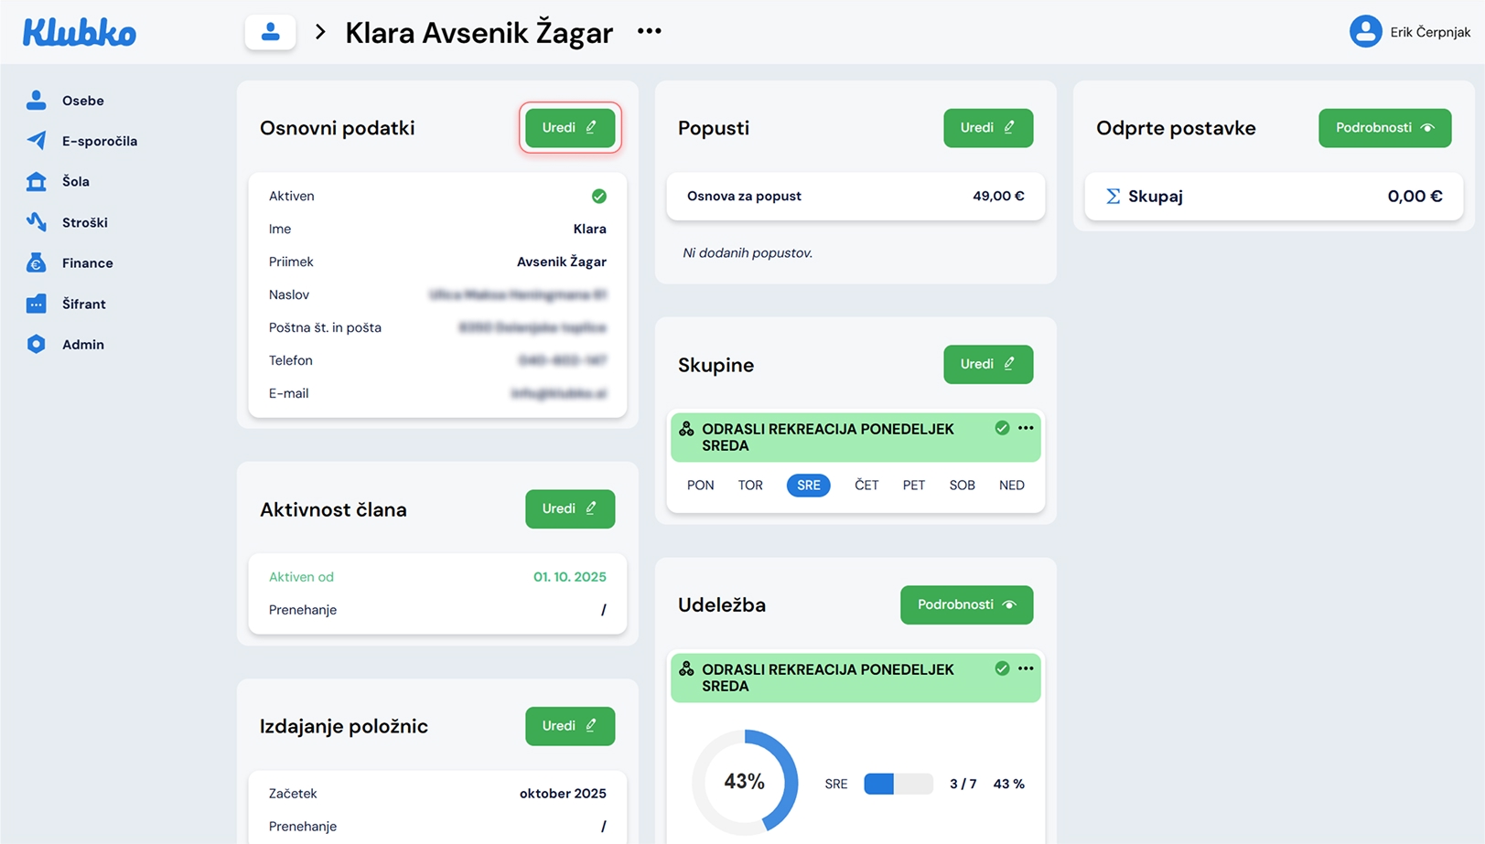
Task: Open the three-dot menu beside member name
Action: click(x=649, y=32)
